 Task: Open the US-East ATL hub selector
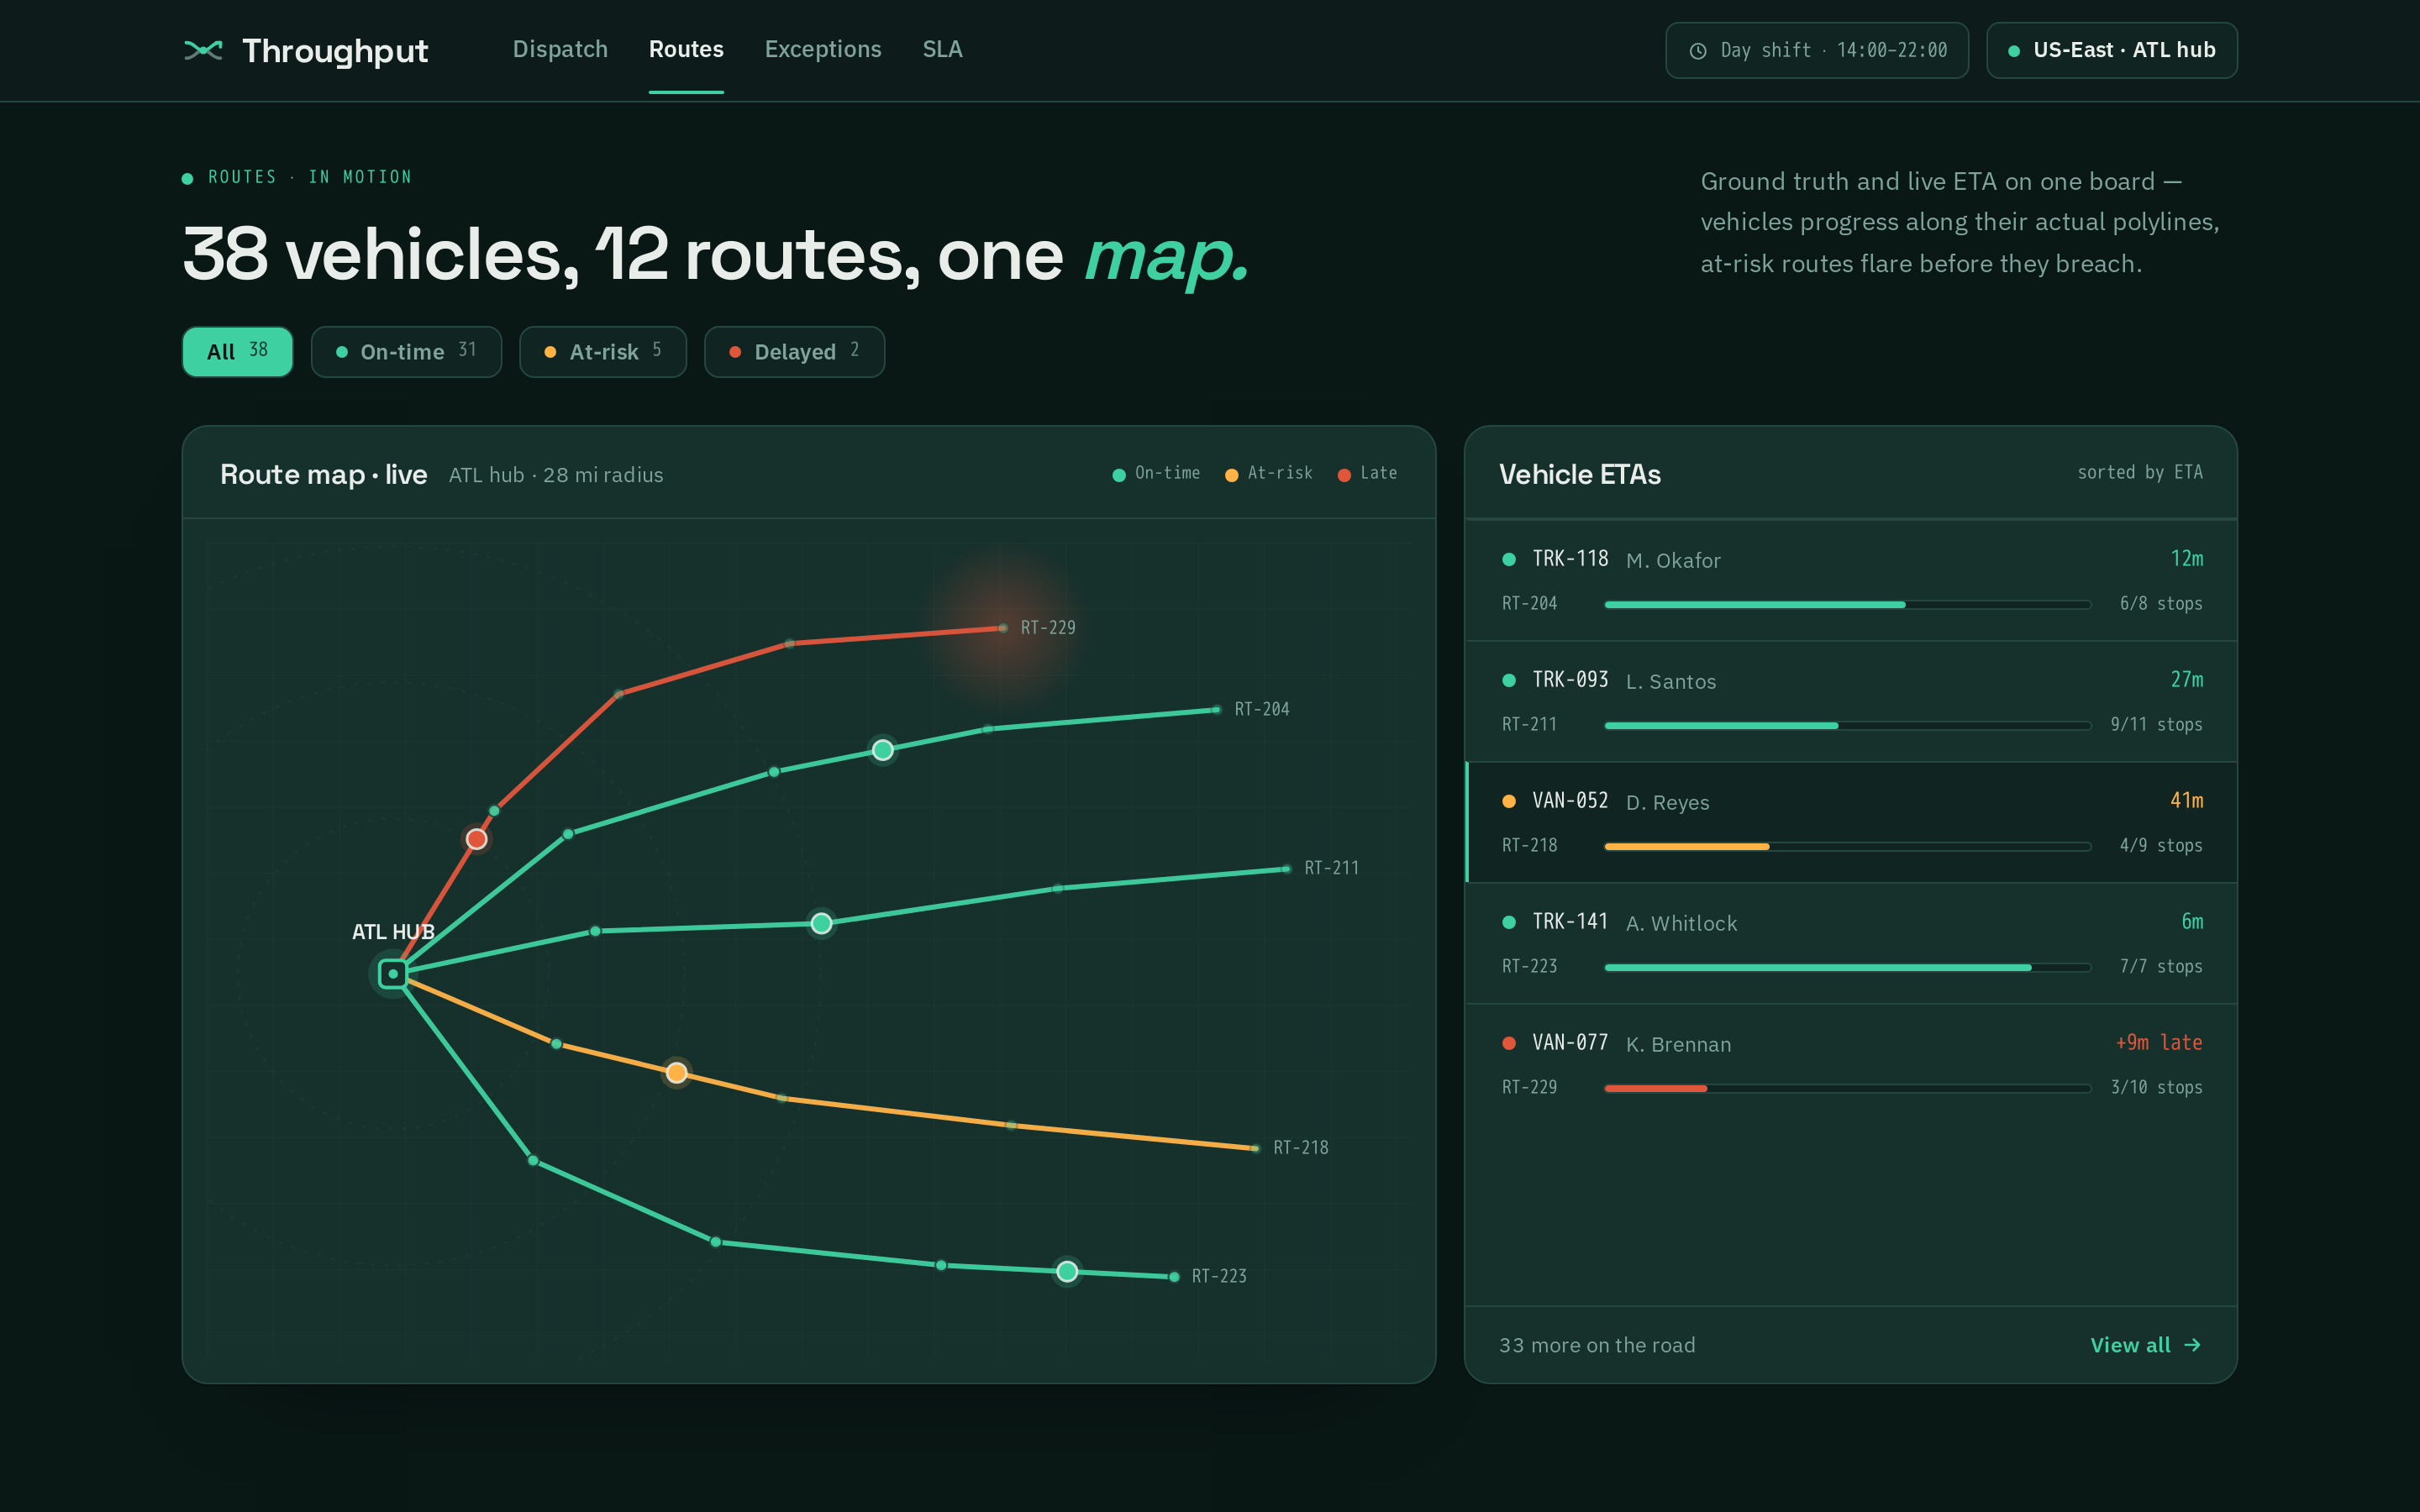2111,51
